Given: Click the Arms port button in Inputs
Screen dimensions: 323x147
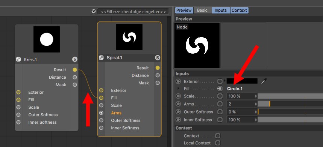Looking at the screenshot, I should 220,104.
